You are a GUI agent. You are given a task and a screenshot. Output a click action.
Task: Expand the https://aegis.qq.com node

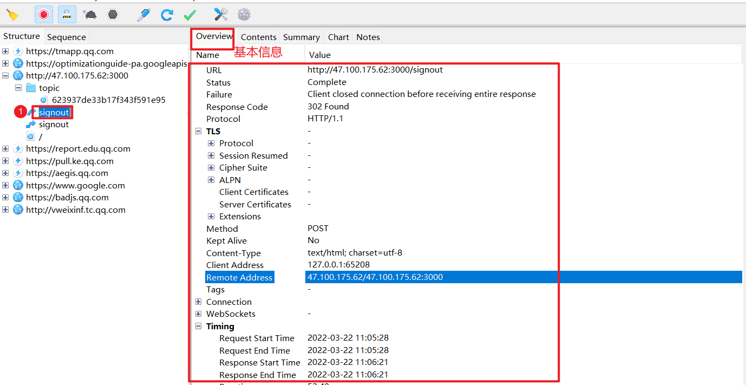click(x=5, y=173)
